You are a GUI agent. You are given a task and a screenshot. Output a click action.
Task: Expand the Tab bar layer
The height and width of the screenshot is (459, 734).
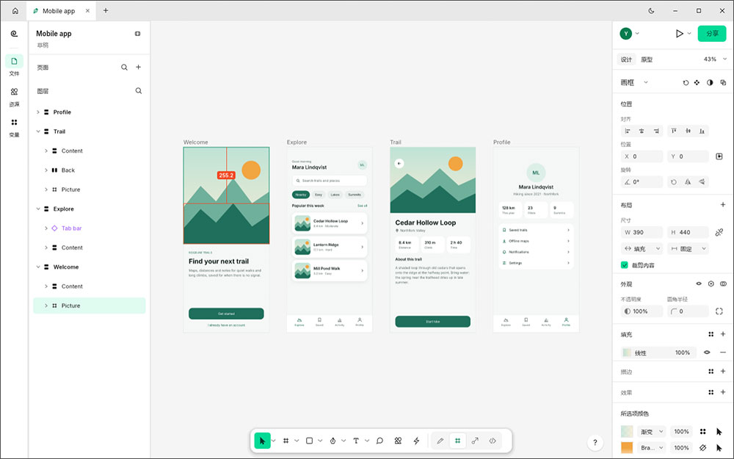[46, 228]
